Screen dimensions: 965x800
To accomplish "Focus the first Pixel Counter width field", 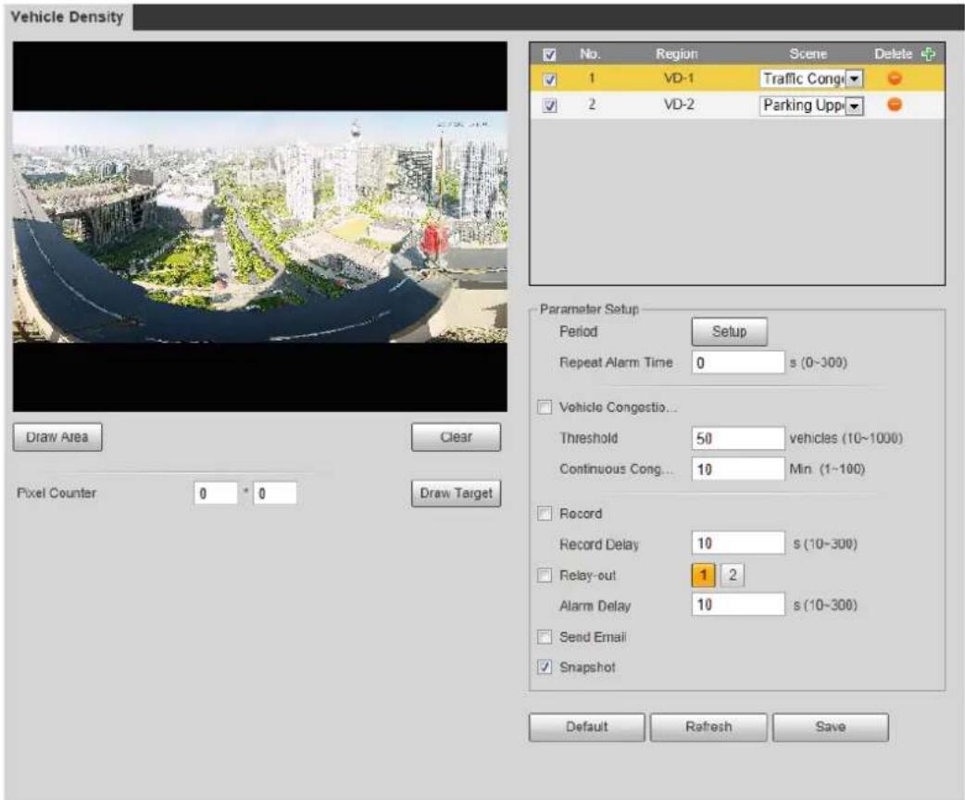I will (216, 493).
